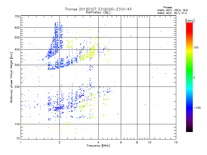Click the y-axis tick label '400'

[x=17, y=50]
